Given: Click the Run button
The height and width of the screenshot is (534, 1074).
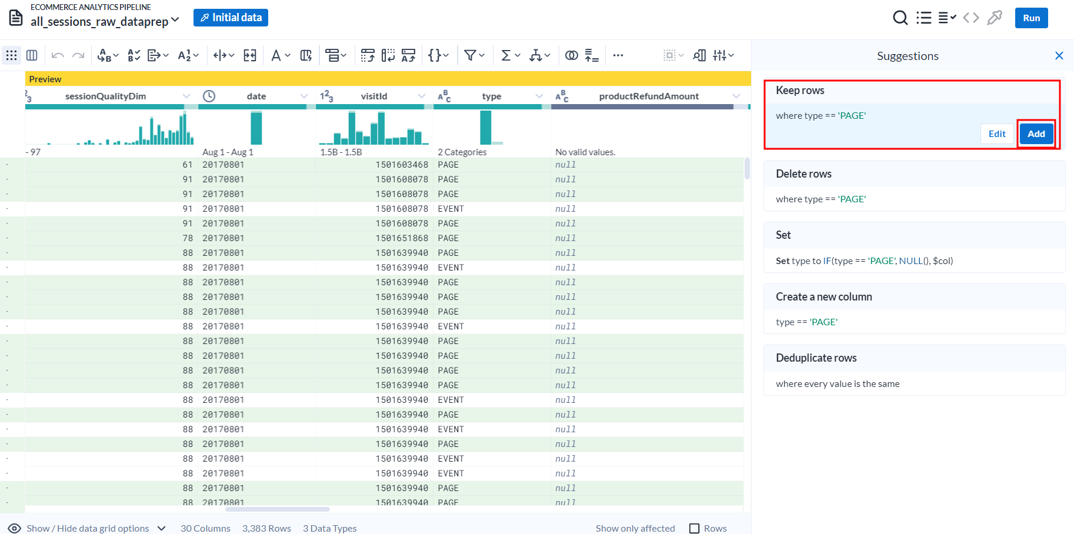Looking at the screenshot, I should coord(1032,18).
